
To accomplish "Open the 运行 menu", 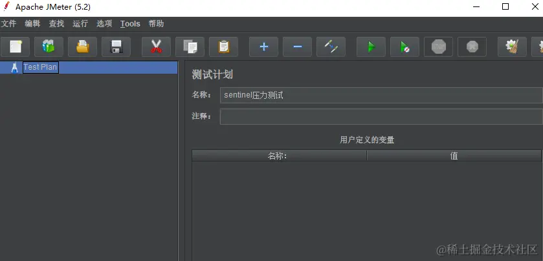I will tap(80, 23).
